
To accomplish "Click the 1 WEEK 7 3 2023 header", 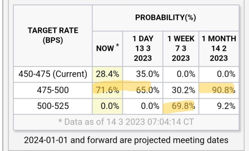I will [x=181, y=48].
